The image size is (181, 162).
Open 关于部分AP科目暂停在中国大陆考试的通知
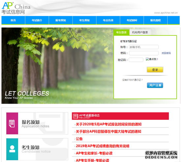pos(109,132)
